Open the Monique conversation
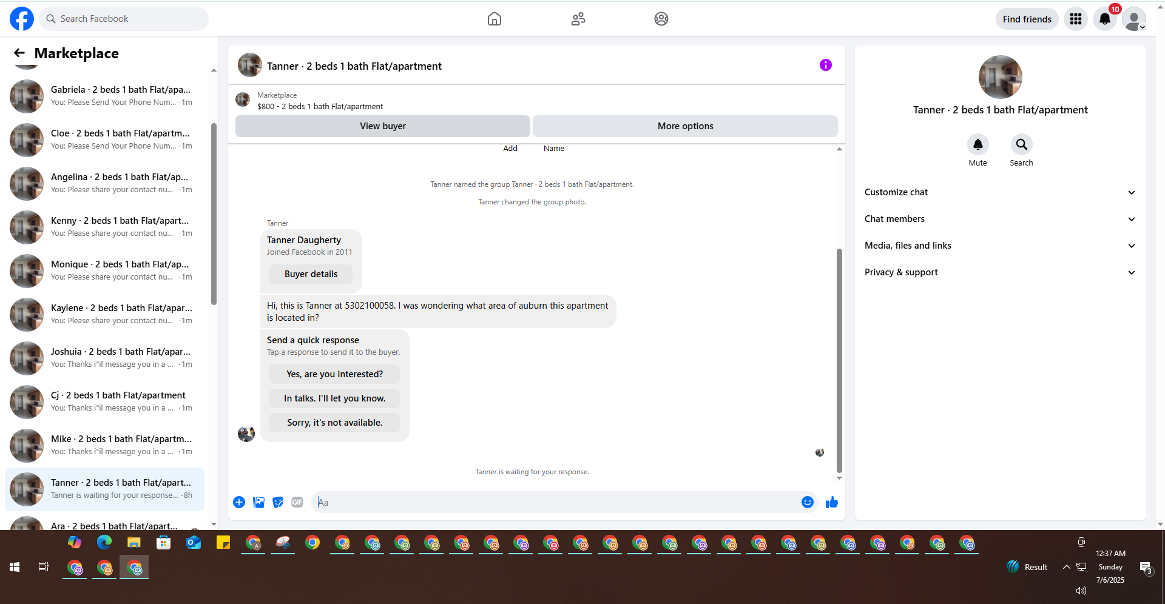This screenshot has height=604, width=1165. 104,270
